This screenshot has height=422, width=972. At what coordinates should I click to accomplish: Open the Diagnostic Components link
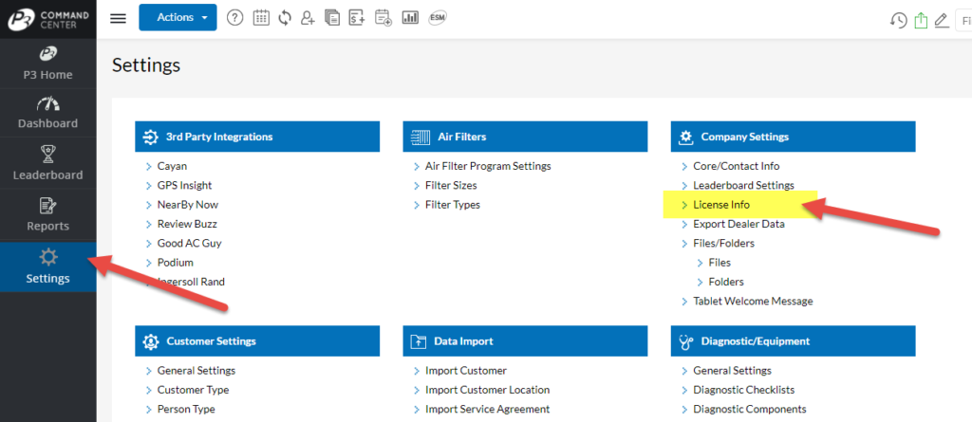750,409
